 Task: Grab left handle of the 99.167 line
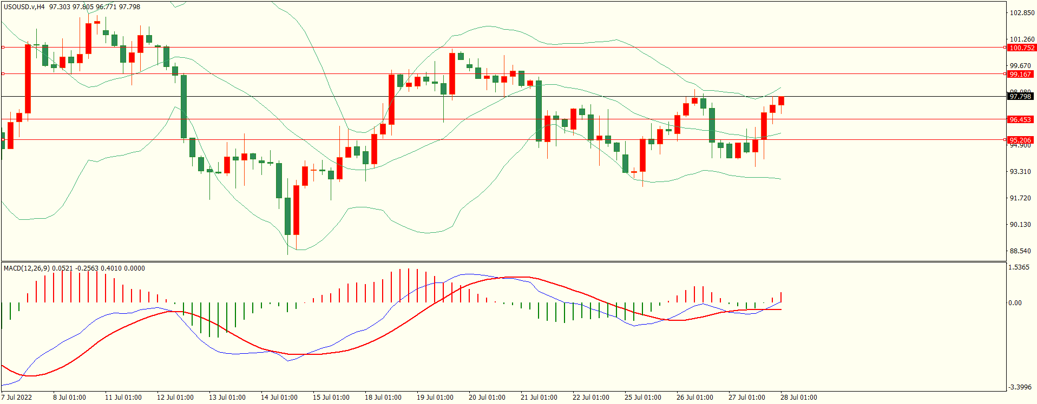pos(3,74)
